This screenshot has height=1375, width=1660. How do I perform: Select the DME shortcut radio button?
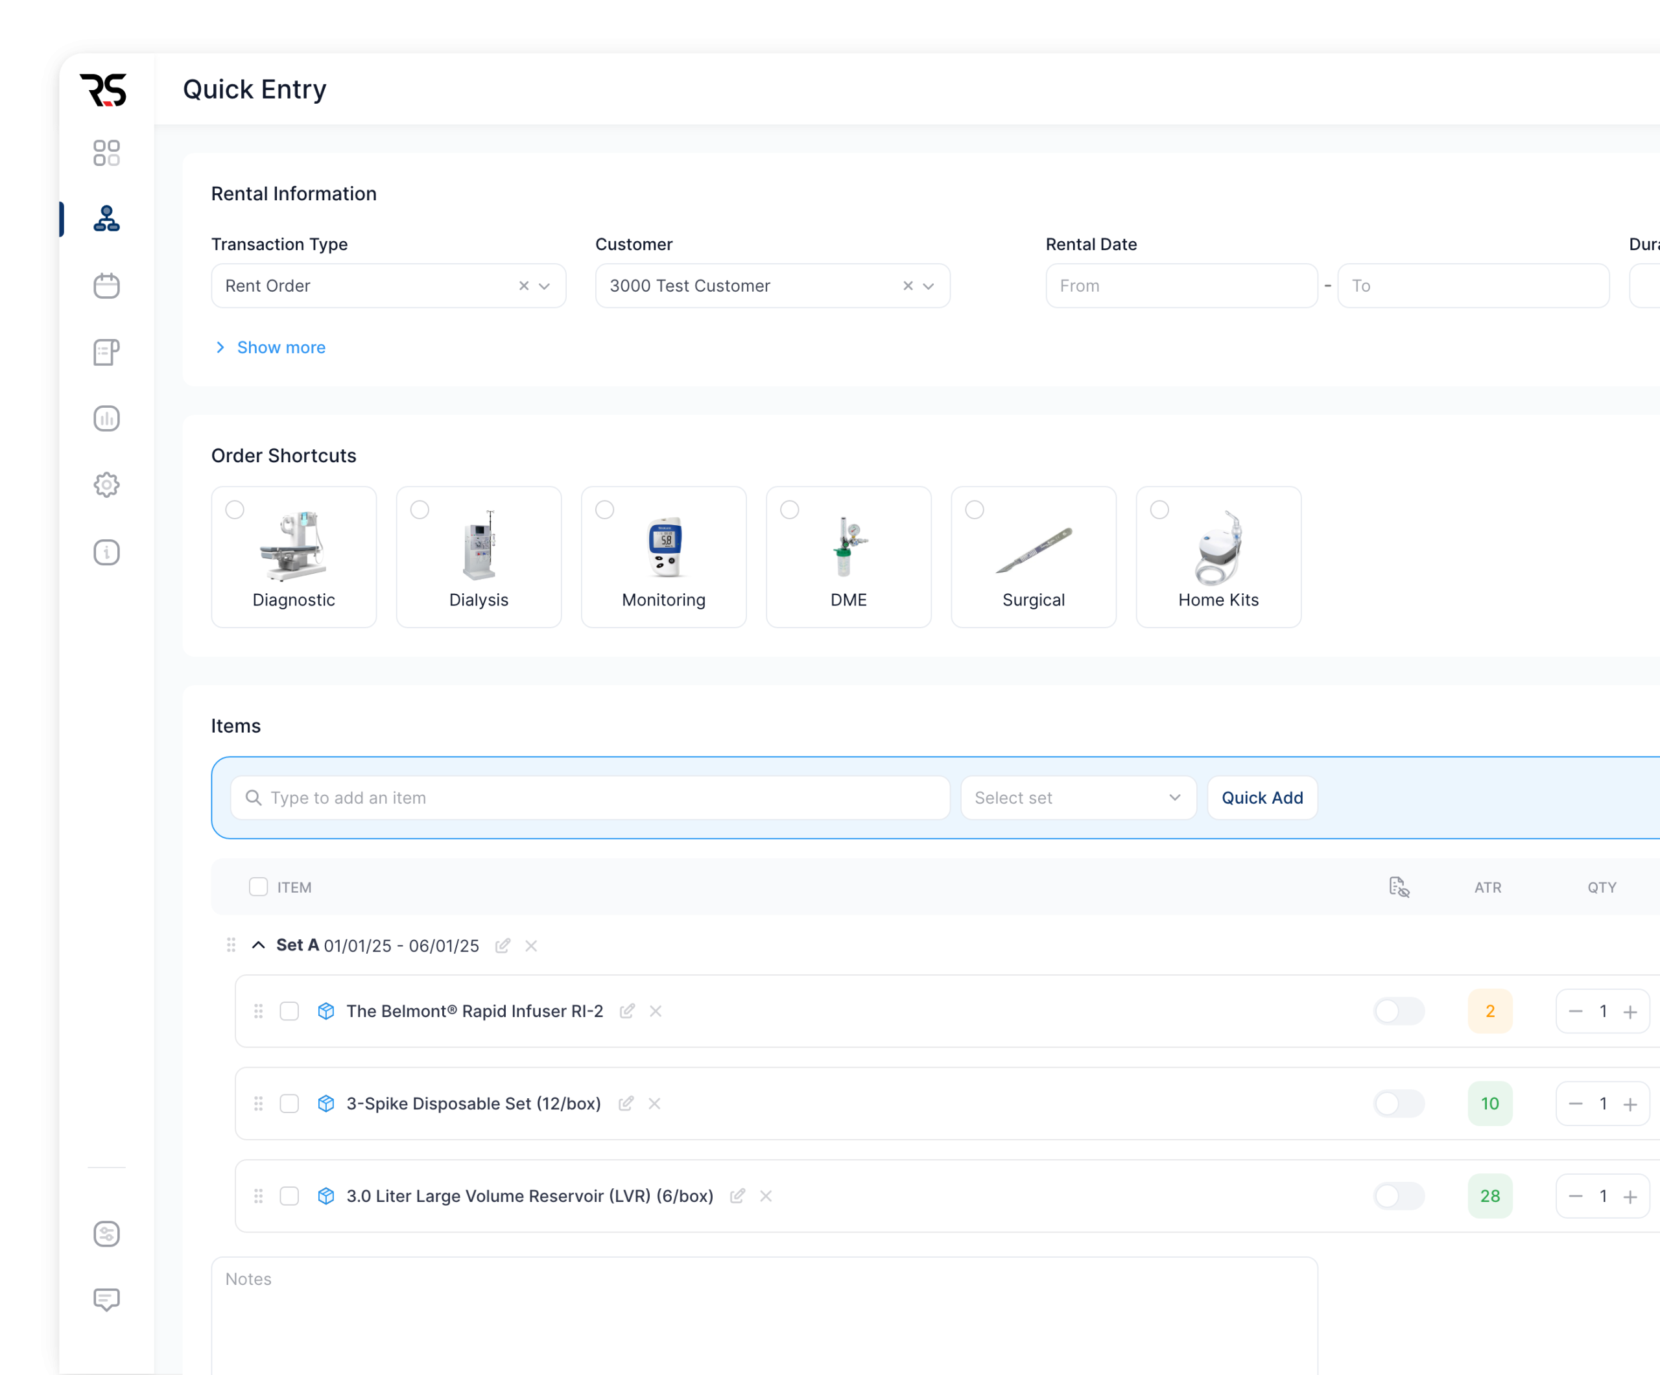[790, 510]
